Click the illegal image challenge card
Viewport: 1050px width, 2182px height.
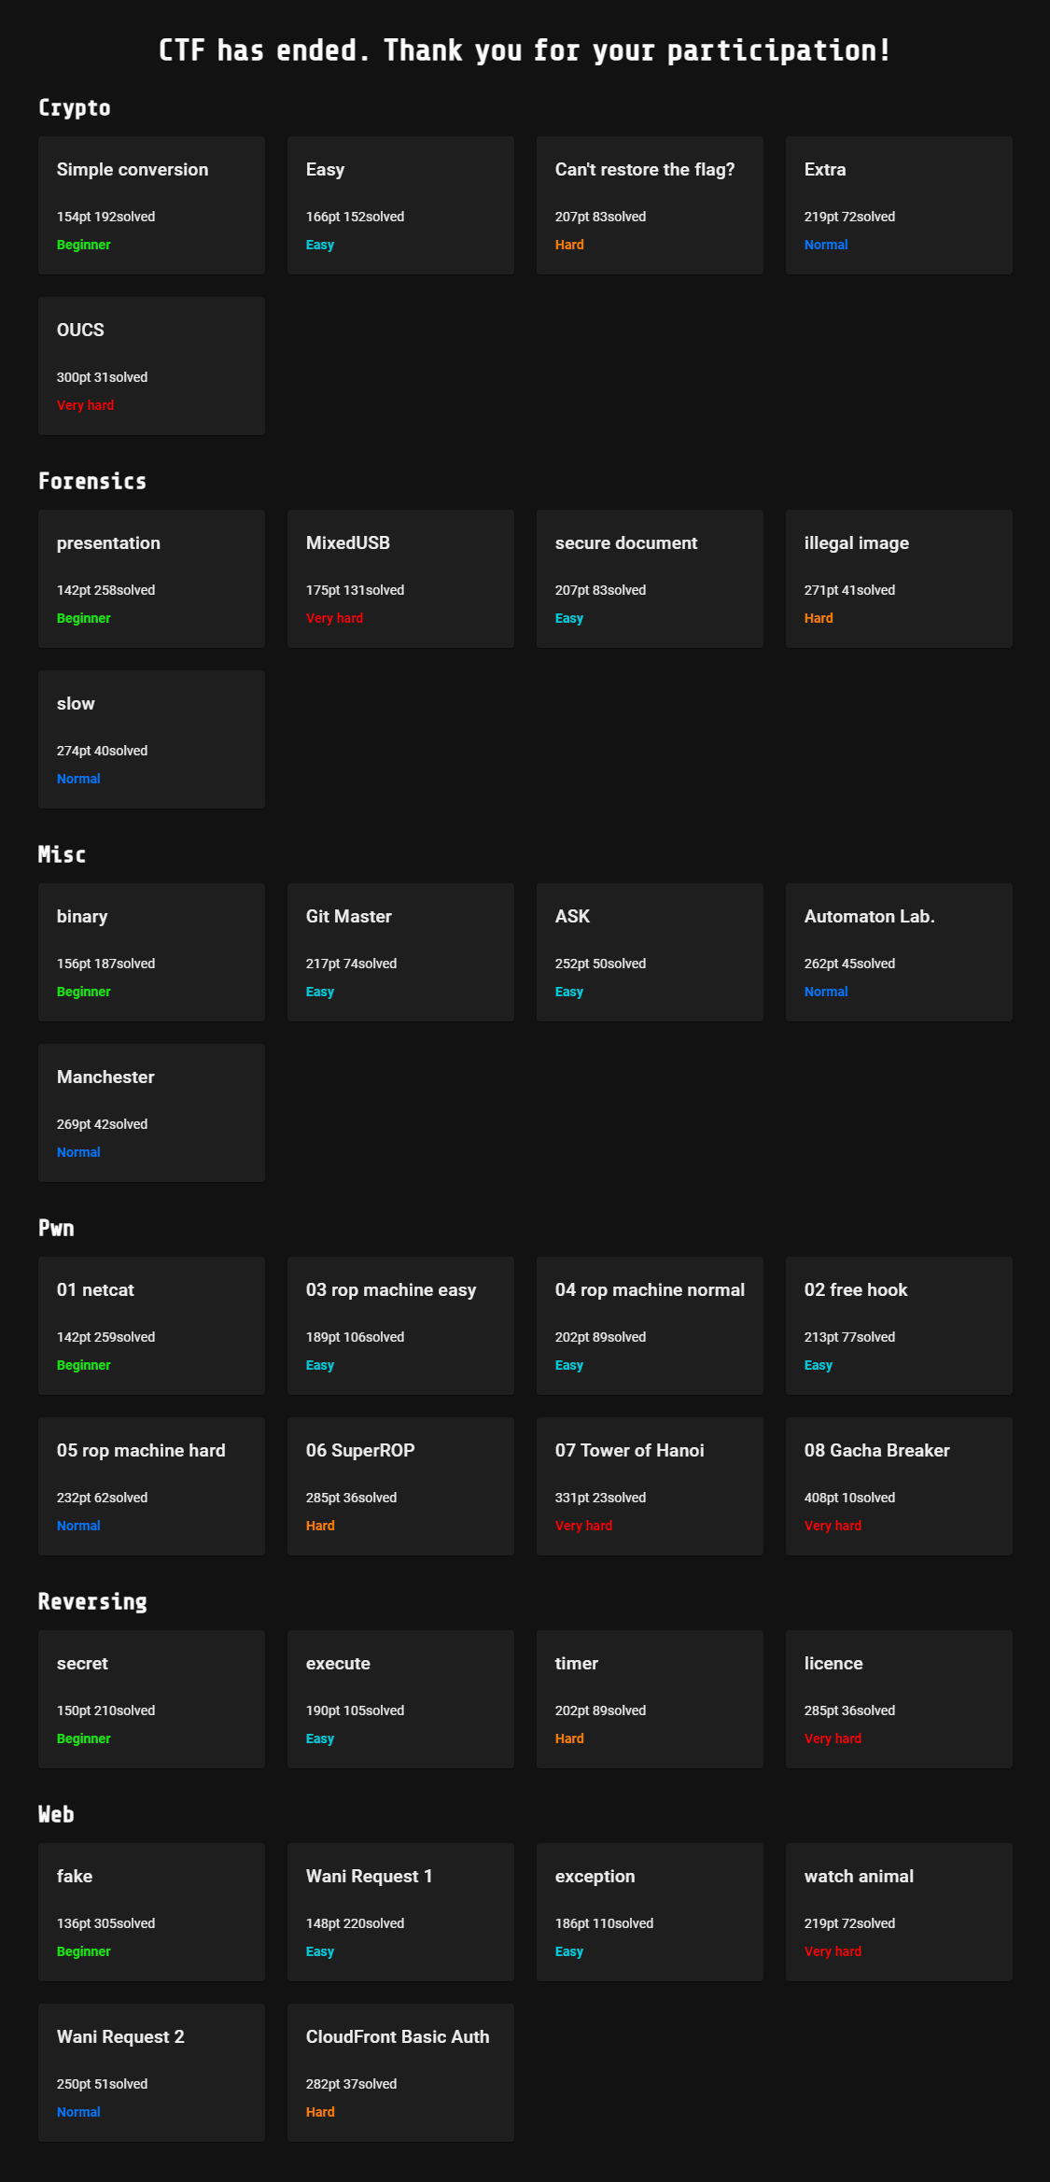tap(899, 579)
